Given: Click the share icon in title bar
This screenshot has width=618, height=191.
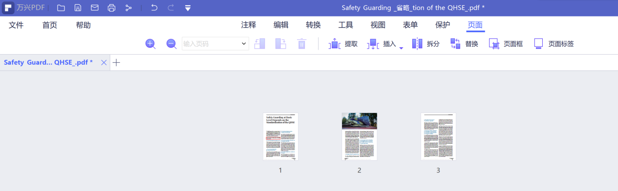Looking at the screenshot, I should click(x=128, y=8).
